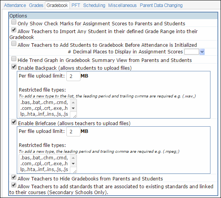Click the '(.wav,)' example hint text
The height and width of the screenshot is (198, 221).
tap(189, 96)
